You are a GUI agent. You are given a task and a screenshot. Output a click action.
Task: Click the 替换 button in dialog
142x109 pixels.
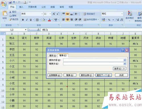[x=70, y=75]
